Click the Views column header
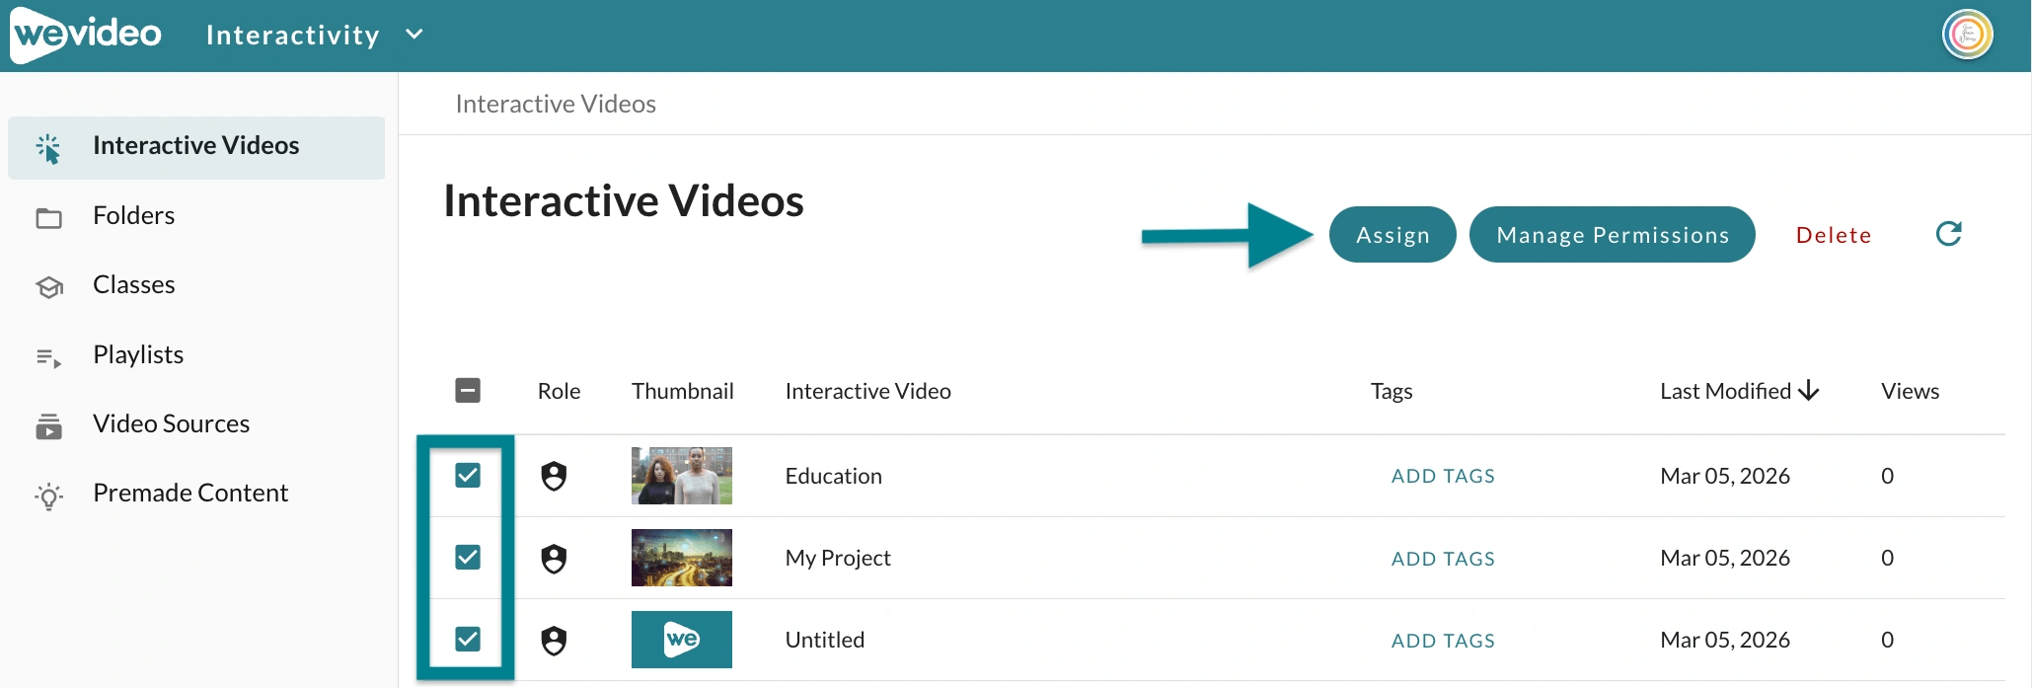 [x=1910, y=391]
